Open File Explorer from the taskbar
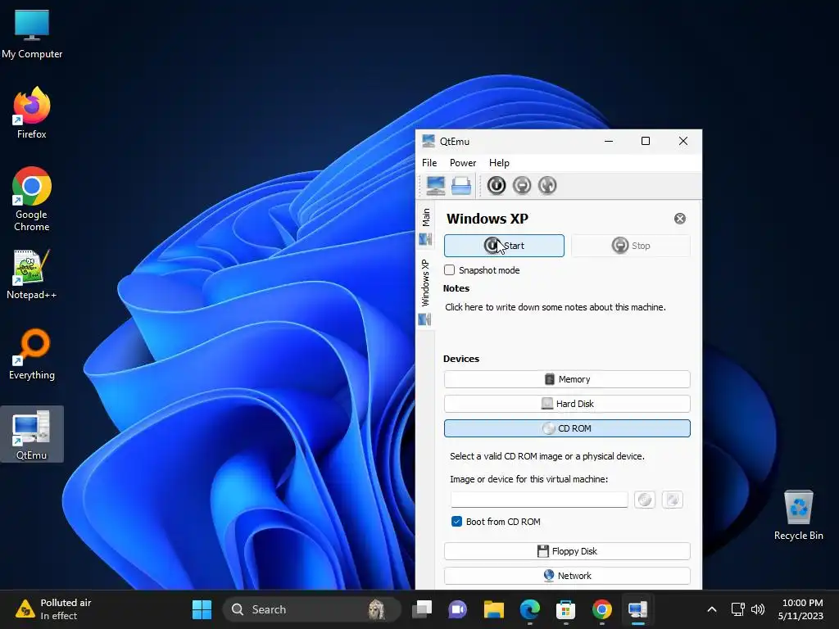The width and height of the screenshot is (839, 629). pos(494,609)
